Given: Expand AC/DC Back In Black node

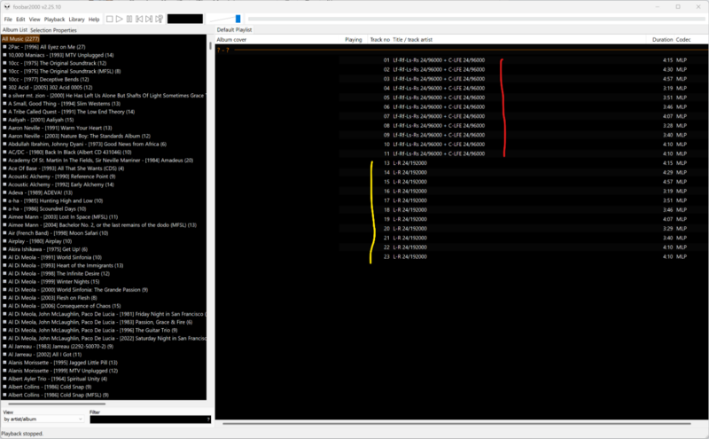Looking at the screenshot, I should 4,152.
